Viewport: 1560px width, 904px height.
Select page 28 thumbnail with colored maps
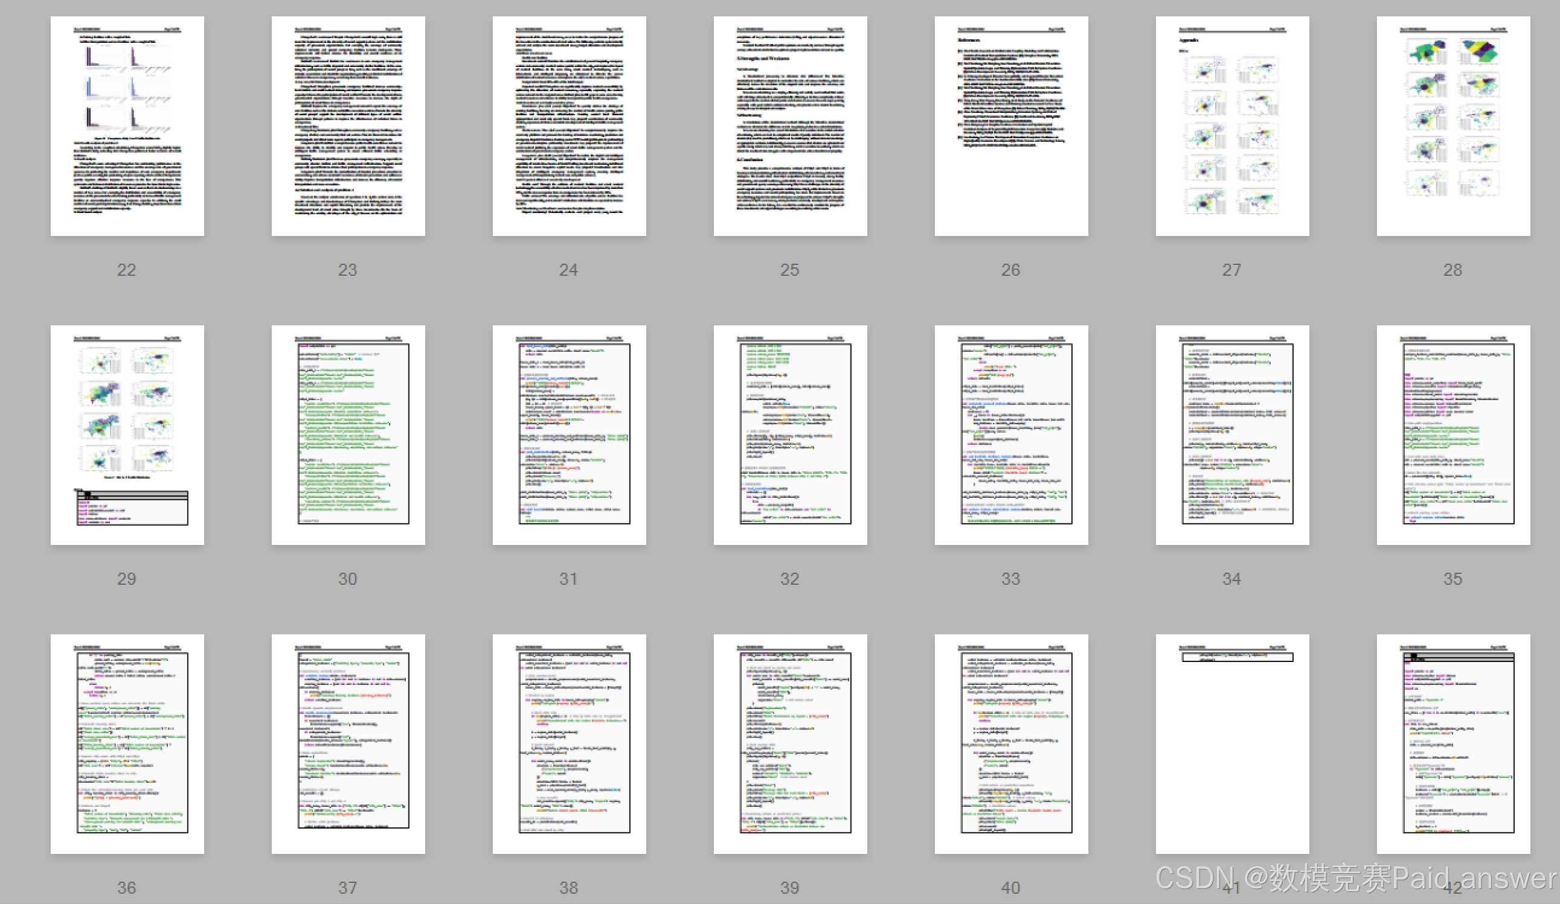[1453, 126]
